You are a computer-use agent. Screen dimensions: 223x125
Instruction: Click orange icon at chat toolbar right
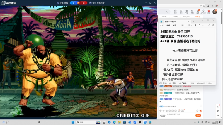coord(200,111)
